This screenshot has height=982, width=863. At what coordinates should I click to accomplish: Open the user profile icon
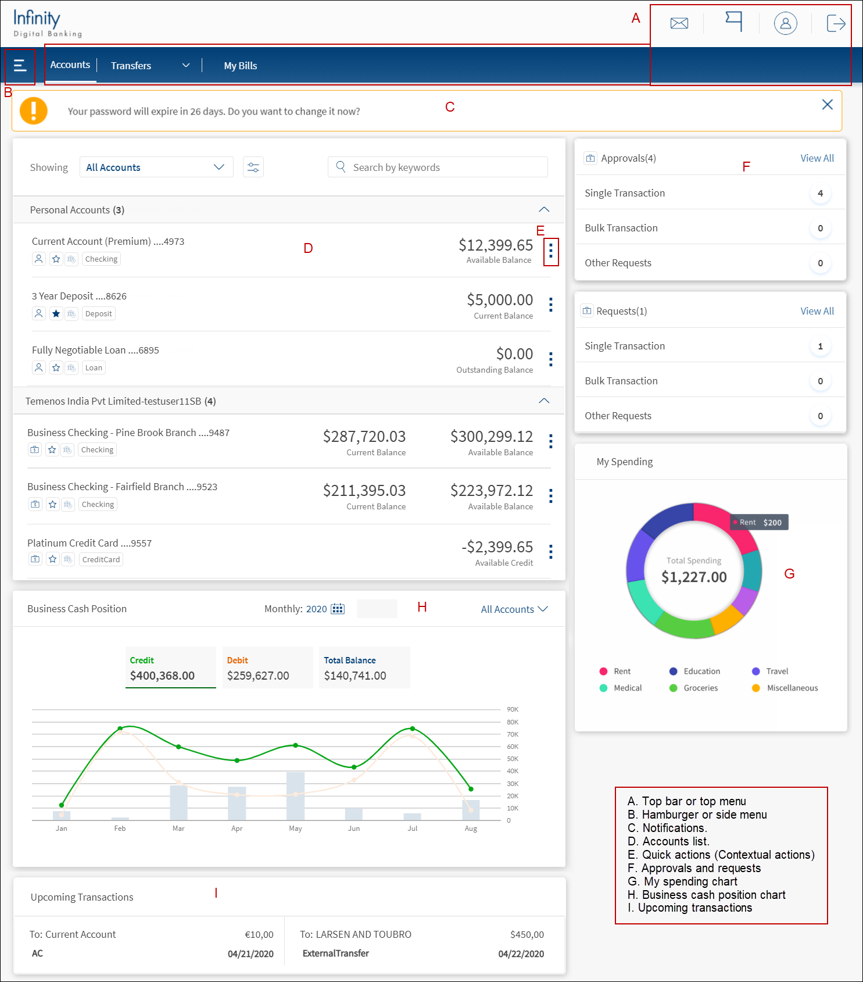[x=785, y=23]
